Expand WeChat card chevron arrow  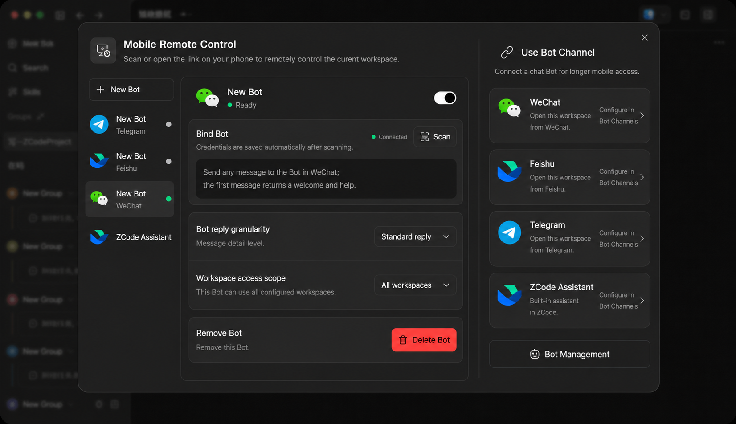coord(642,115)
